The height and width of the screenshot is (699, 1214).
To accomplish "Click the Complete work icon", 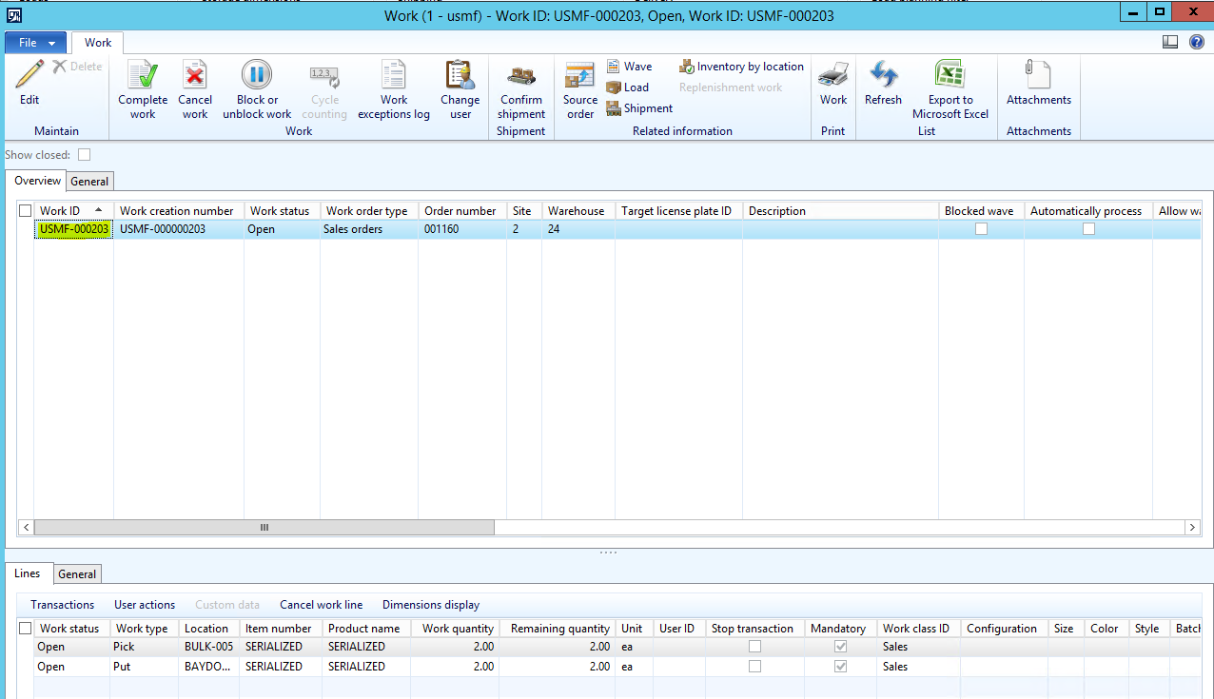I will [x=143, y=76].
